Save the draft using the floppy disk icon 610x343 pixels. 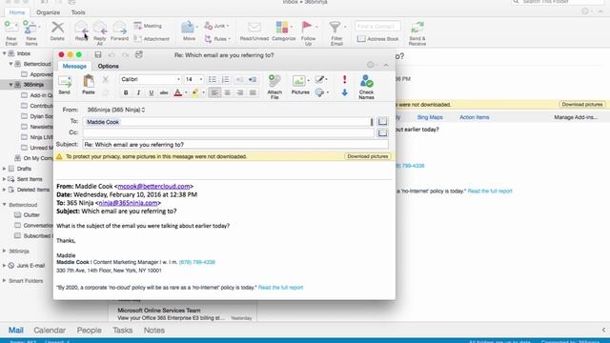pyautogui.click(x=98, y=55)
